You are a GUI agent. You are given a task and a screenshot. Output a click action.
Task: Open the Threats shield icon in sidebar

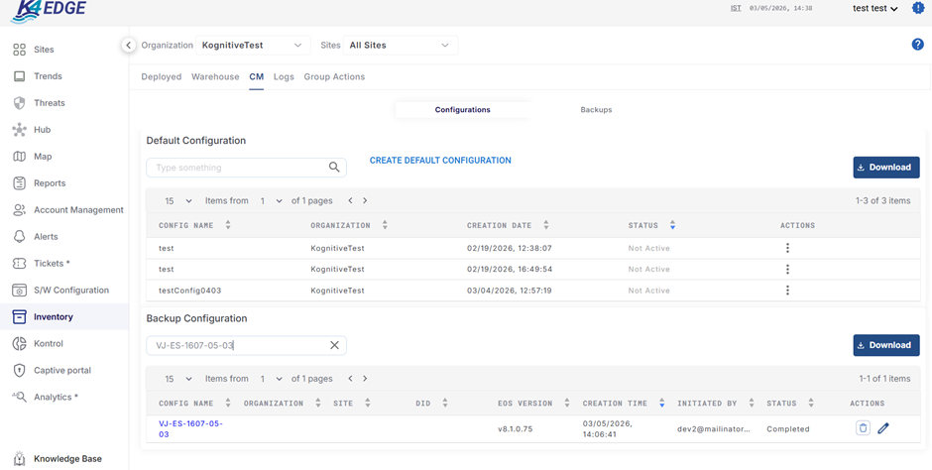[19, 103]
